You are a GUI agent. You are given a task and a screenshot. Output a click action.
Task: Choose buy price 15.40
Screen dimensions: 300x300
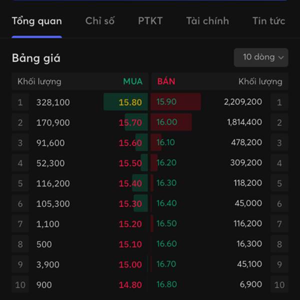coord(130,183)
